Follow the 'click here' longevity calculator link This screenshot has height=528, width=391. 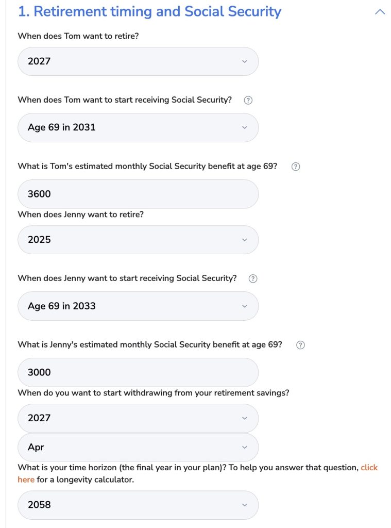pyautogui.click(x=369, y=468)
